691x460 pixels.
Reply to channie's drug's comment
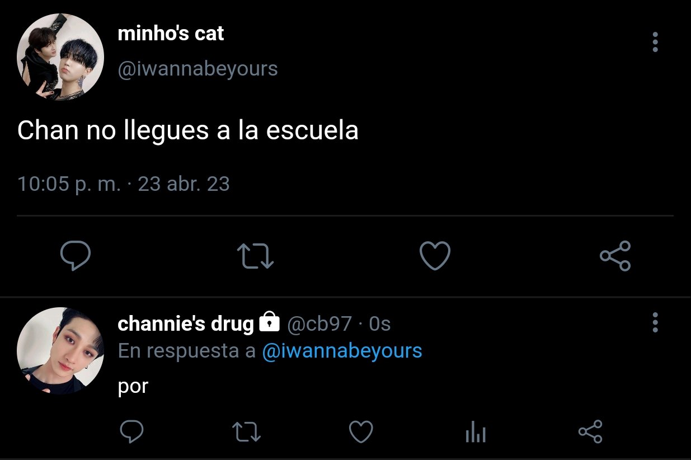[x=132, y=432]
